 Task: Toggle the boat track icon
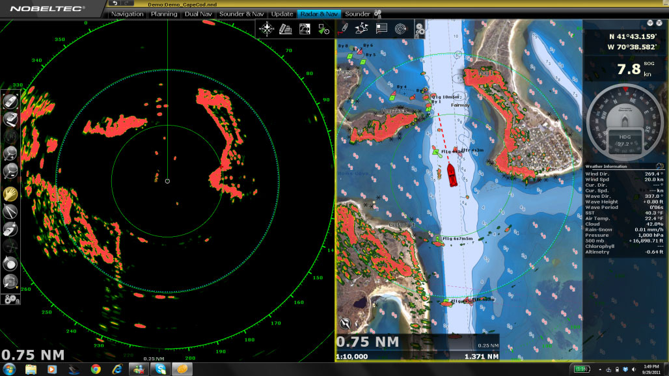point(344,29)
